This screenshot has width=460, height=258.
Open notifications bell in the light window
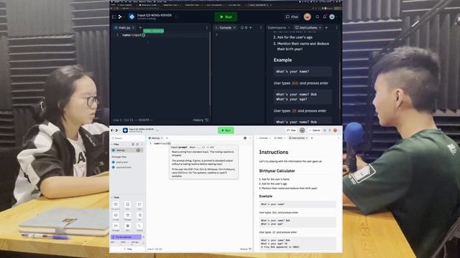330,130
